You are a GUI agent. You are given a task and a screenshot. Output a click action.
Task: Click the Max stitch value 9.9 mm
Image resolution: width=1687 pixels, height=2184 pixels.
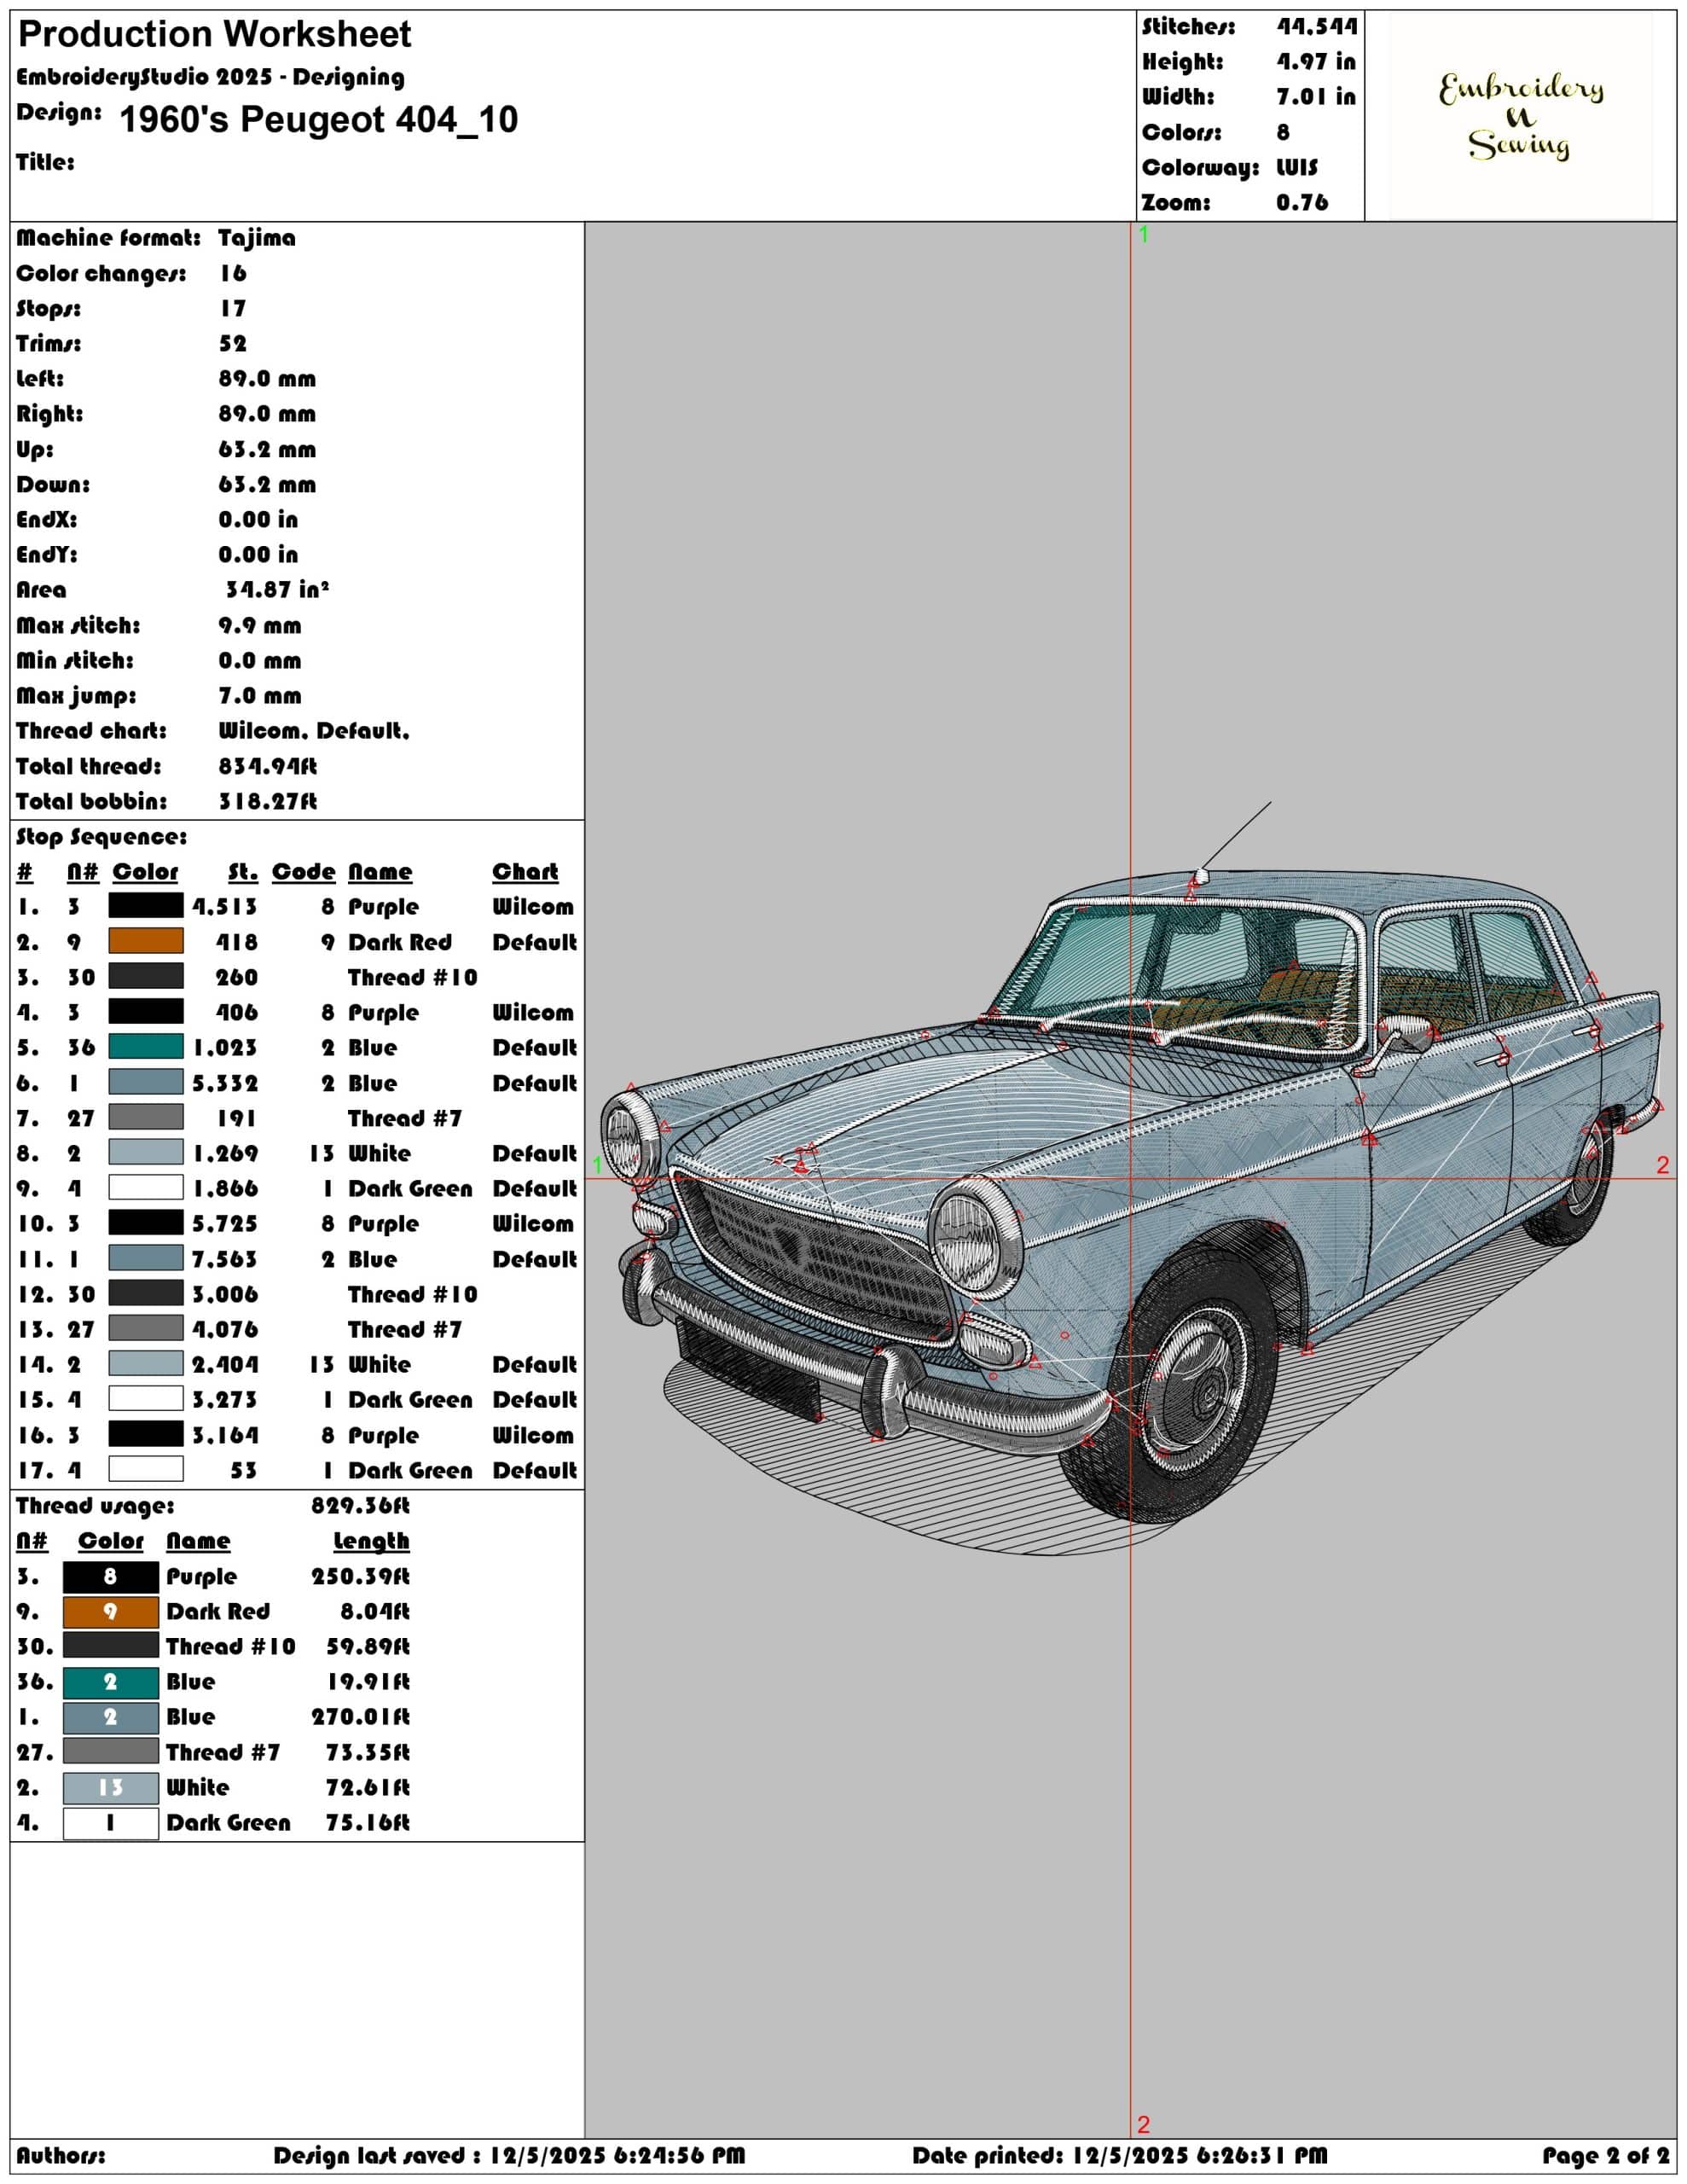[260, 625]
